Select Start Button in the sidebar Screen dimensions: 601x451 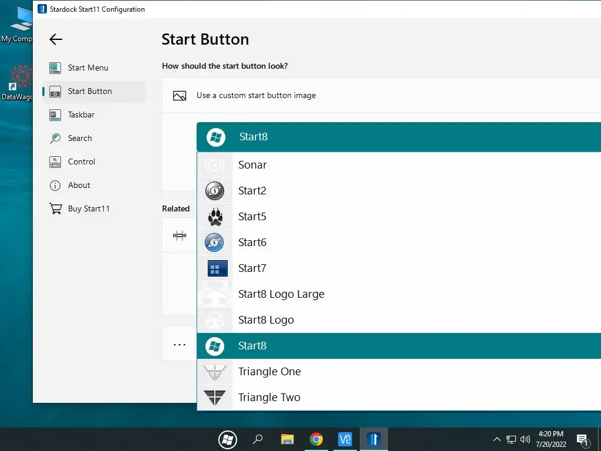(x=94, y=91)
